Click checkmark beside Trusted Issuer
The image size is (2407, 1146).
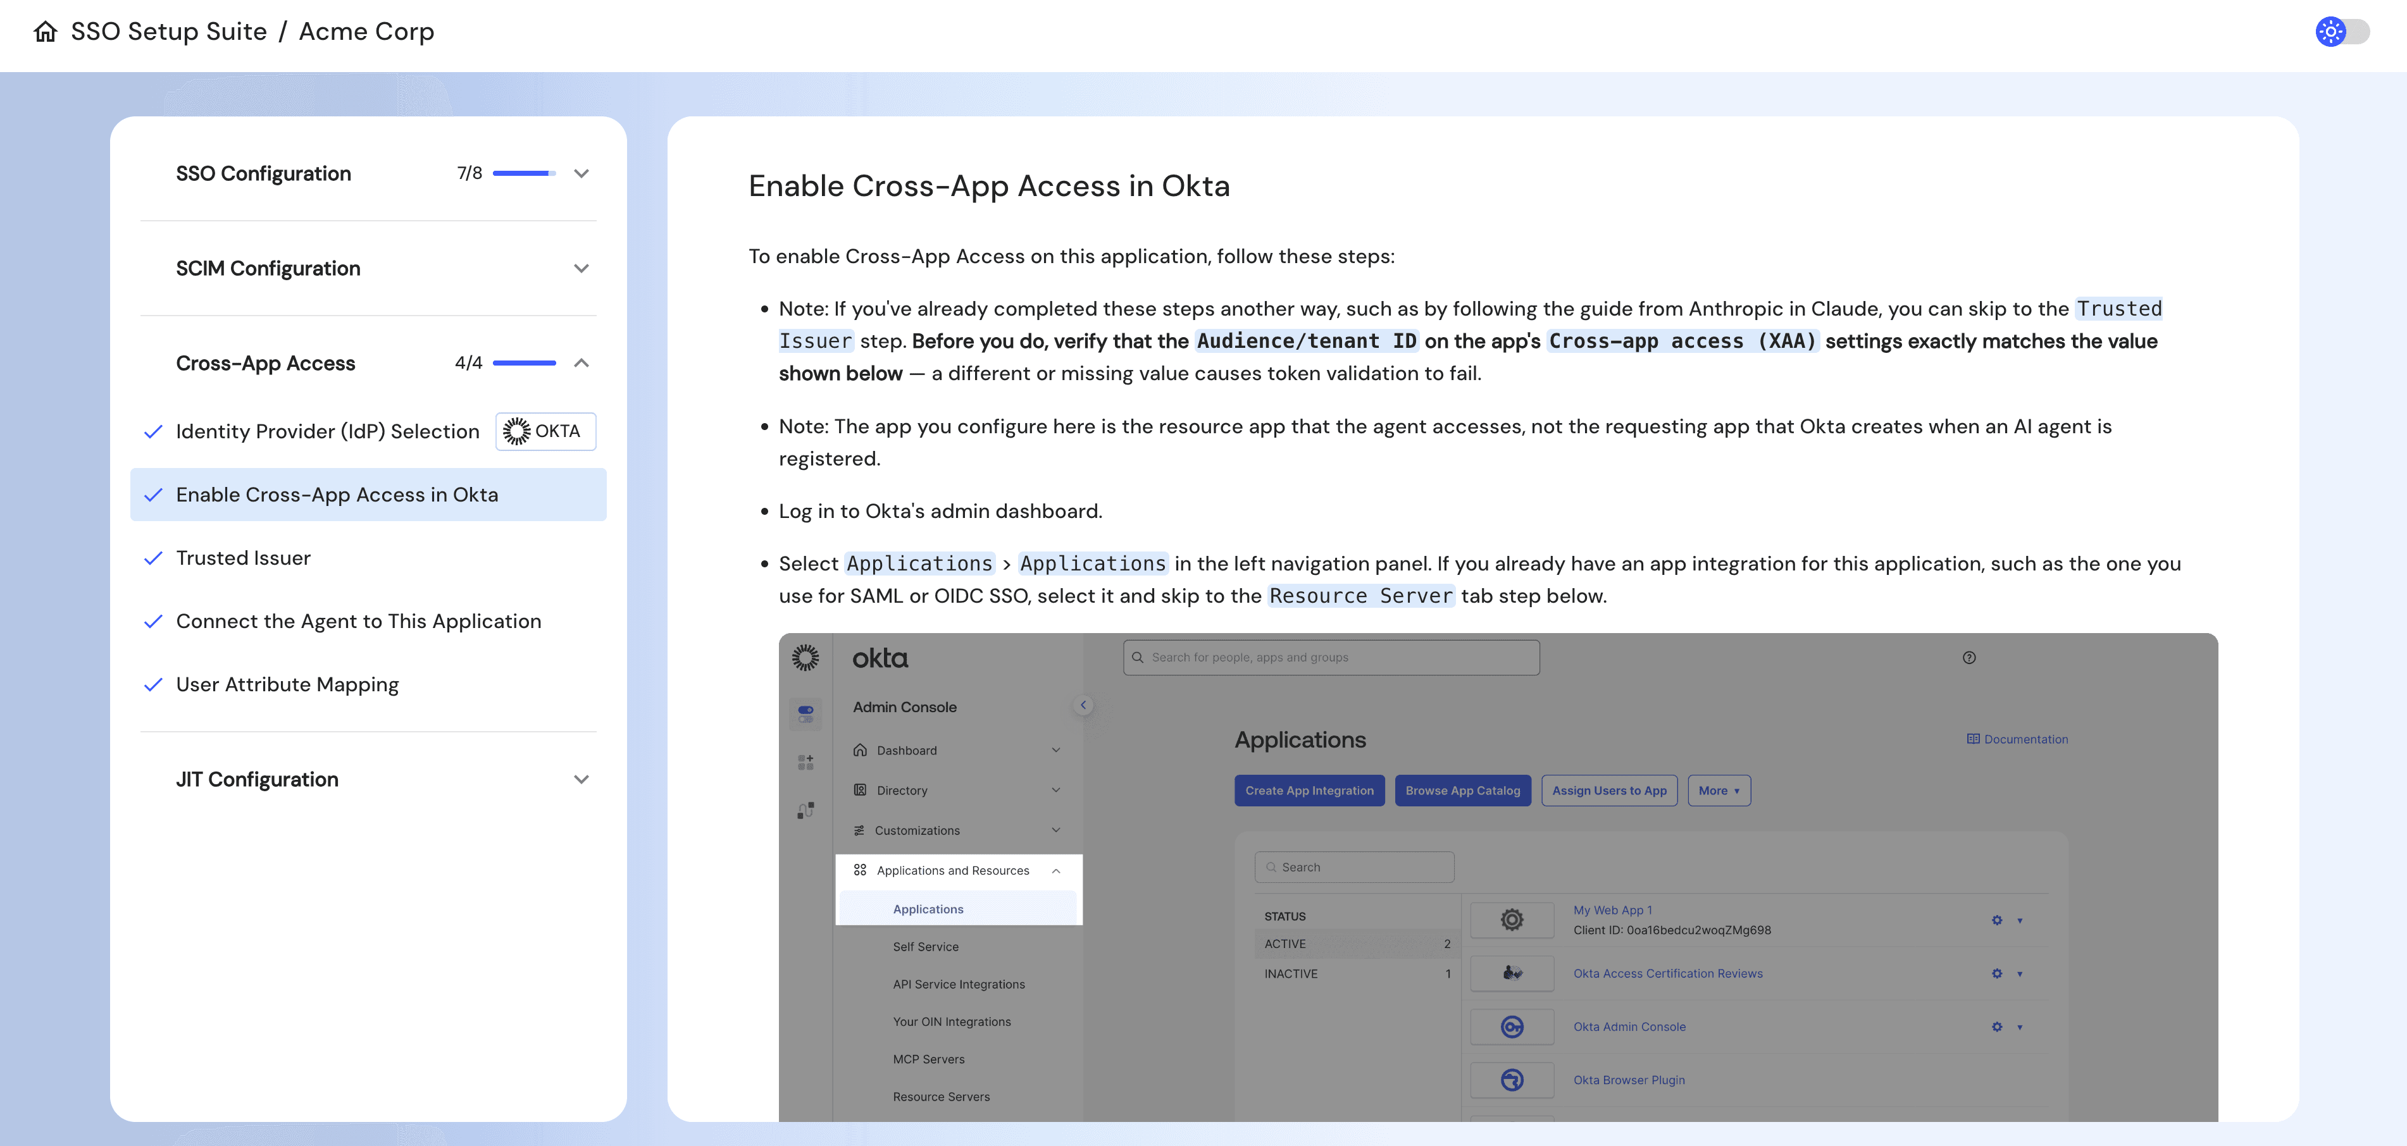coord(153,558)
